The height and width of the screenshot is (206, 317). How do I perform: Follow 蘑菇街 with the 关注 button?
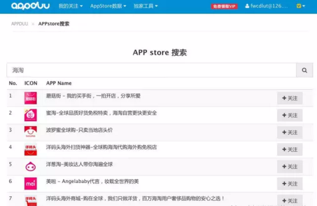click(290, 98)
